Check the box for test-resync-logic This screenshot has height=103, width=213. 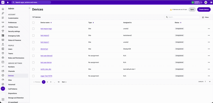point(33,29)
